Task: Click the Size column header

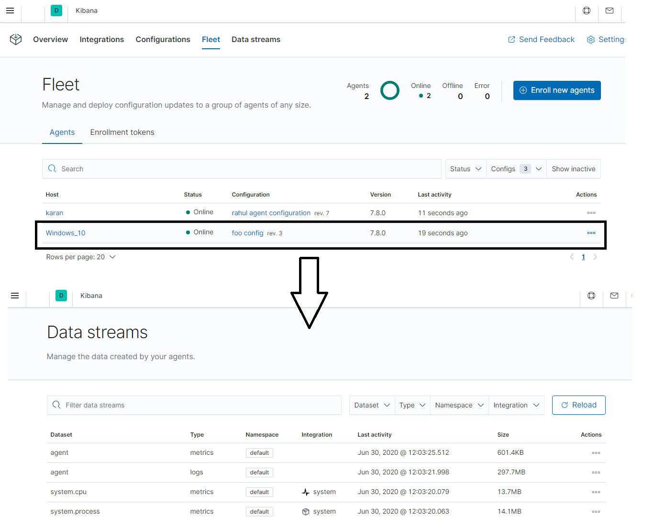Action: [x=503, y=435]
